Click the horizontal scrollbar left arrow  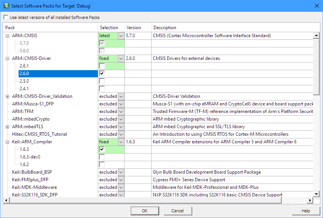tap(6, 200)
